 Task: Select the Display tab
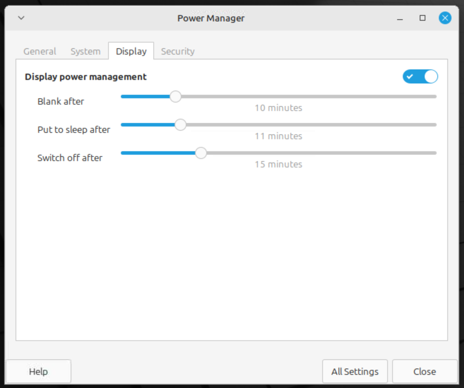pyautogui.click(x=131, y=51)
